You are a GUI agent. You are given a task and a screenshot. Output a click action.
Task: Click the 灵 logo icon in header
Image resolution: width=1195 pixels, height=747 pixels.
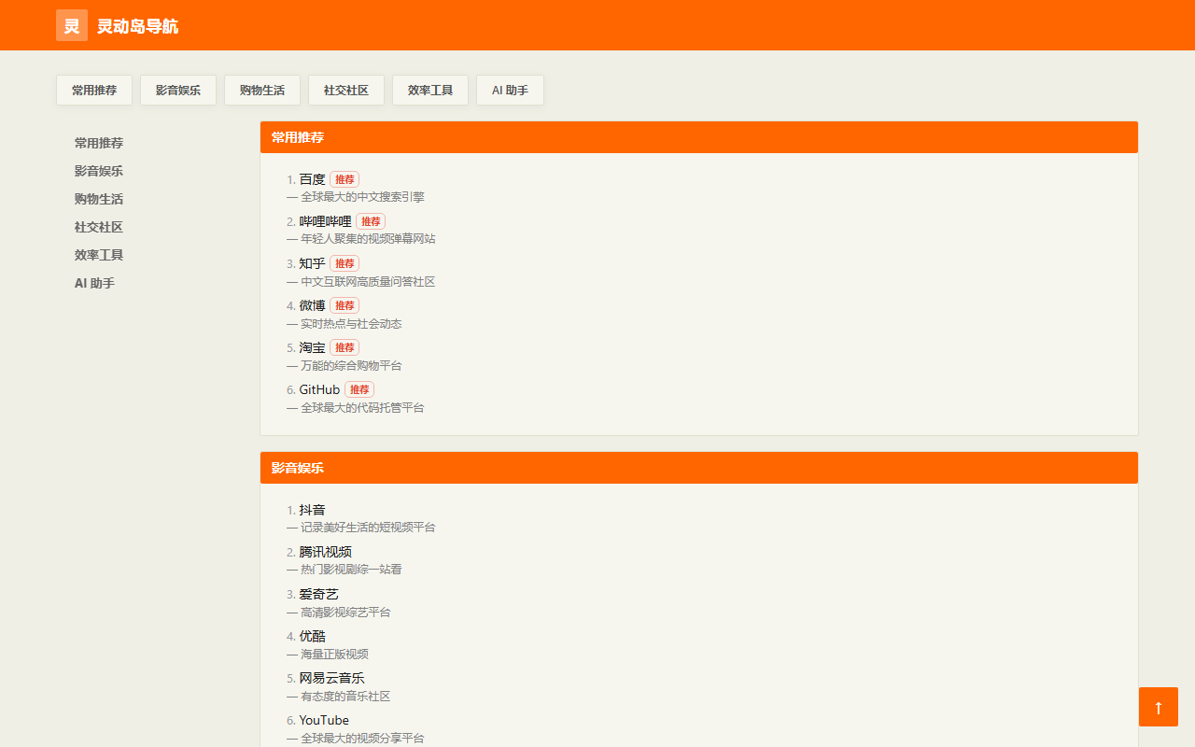pyautogui.click(x=72, y=25)
